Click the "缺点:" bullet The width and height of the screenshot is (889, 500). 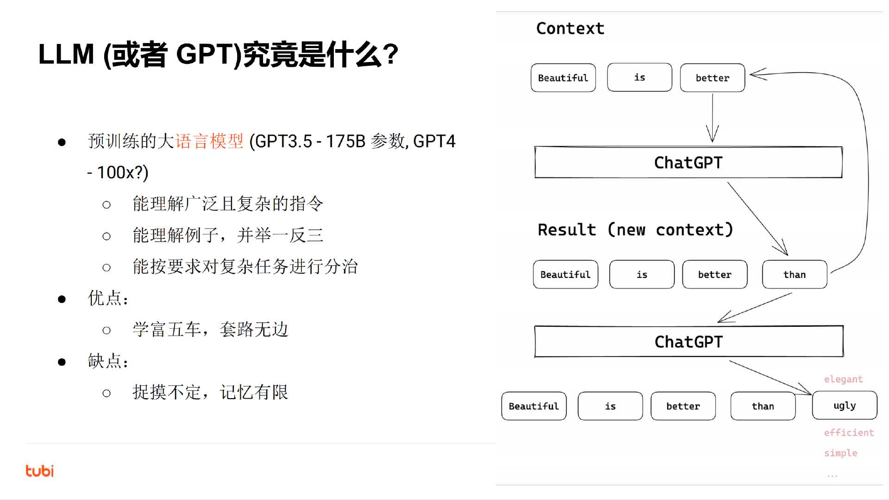(108, 361)
